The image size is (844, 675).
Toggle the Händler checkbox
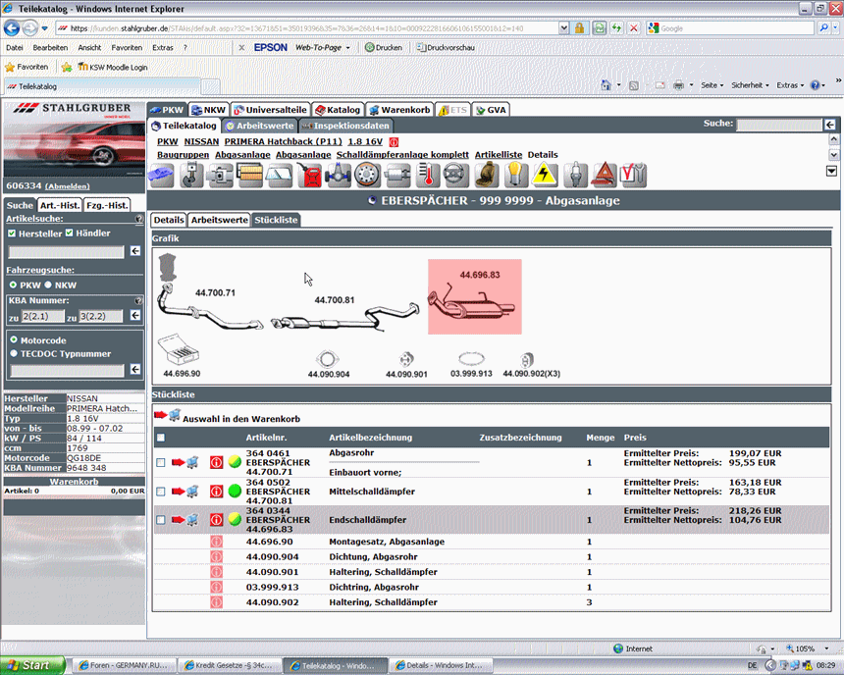coord(69,233)
